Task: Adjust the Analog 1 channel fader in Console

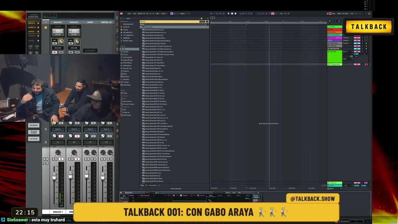Action: [54, 176]
